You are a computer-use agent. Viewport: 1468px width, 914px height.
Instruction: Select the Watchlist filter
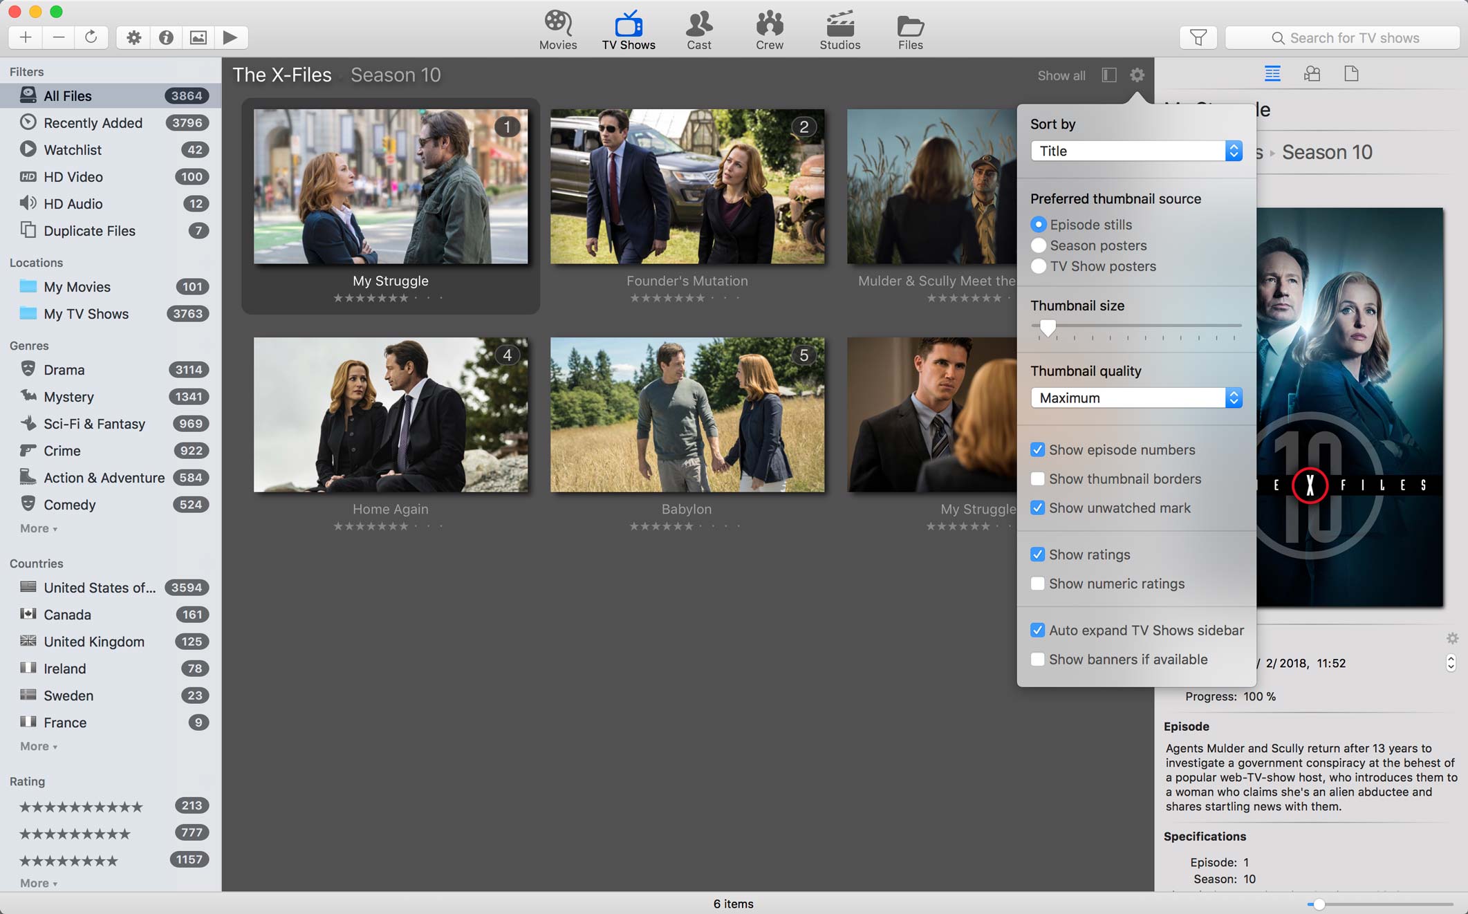[x=111, y=149]
